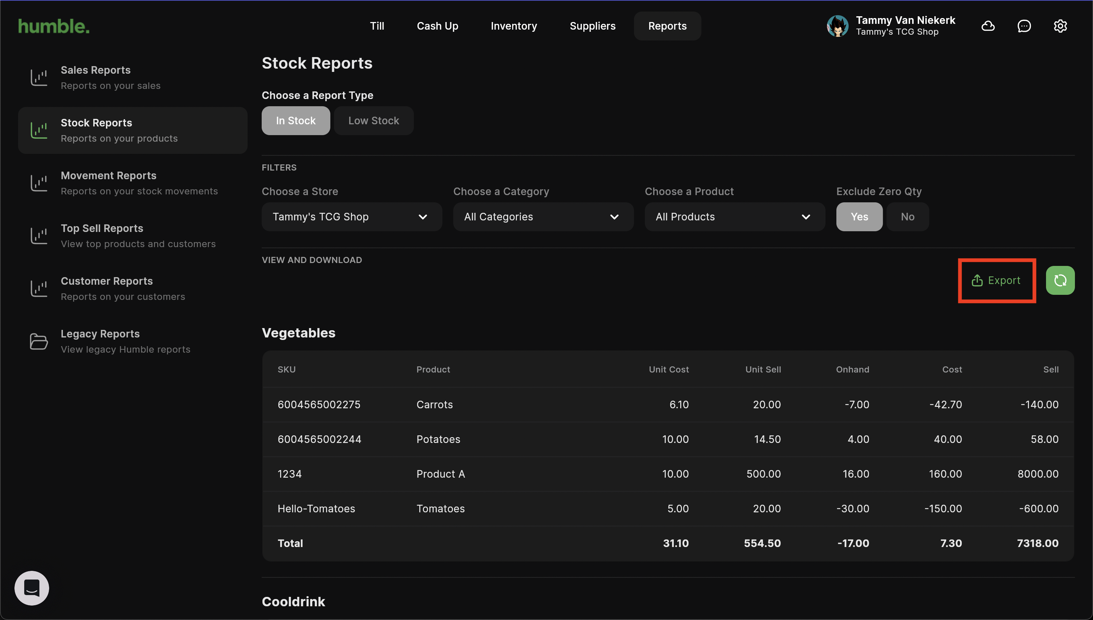Open the chat messages icon
This screenshot has height=620, width=1093.
(x=1024, y=26)
